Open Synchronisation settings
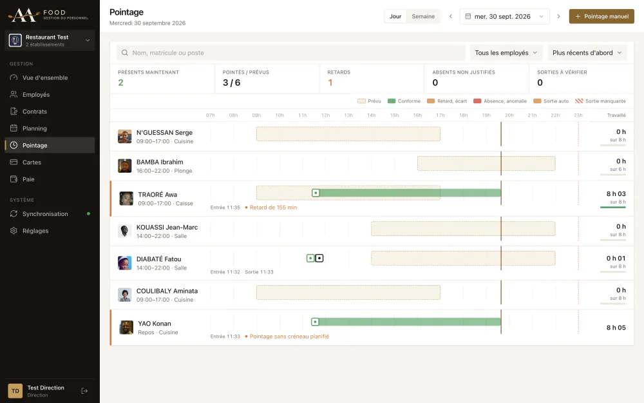Image resolution: width=644 pixels, height=403 pixels. coord(50,214)
